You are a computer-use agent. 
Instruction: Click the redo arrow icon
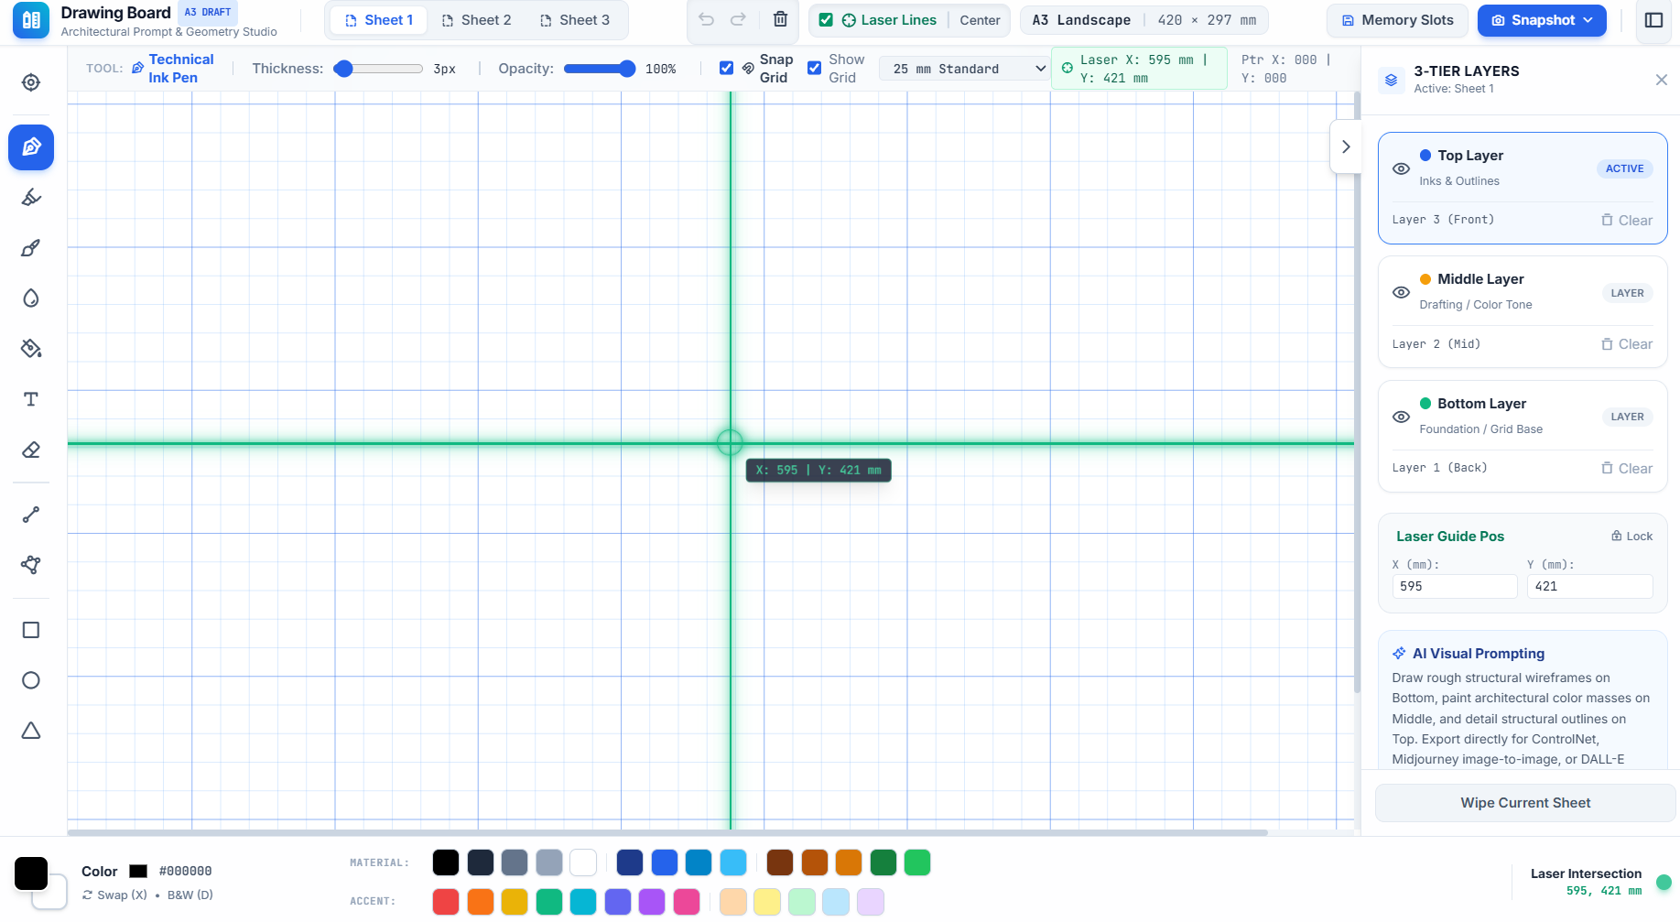click(x=738, y=19)
